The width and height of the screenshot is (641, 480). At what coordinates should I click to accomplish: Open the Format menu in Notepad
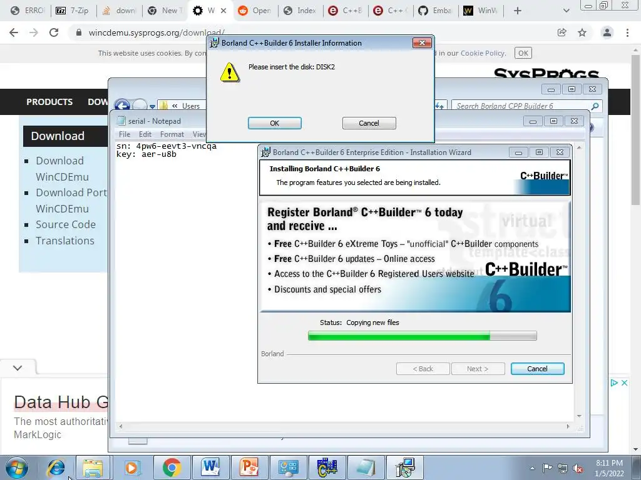click(x=172, y=134)
